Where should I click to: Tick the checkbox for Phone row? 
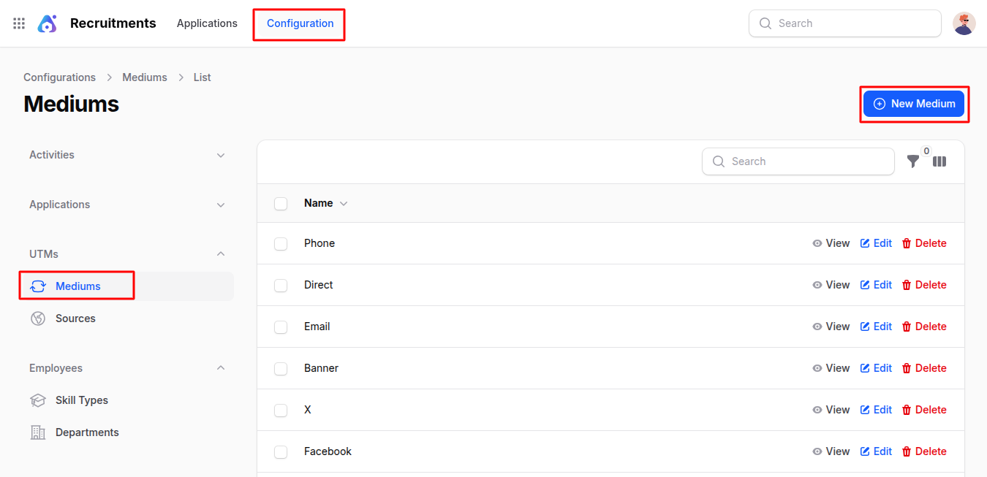pos(281,244)
